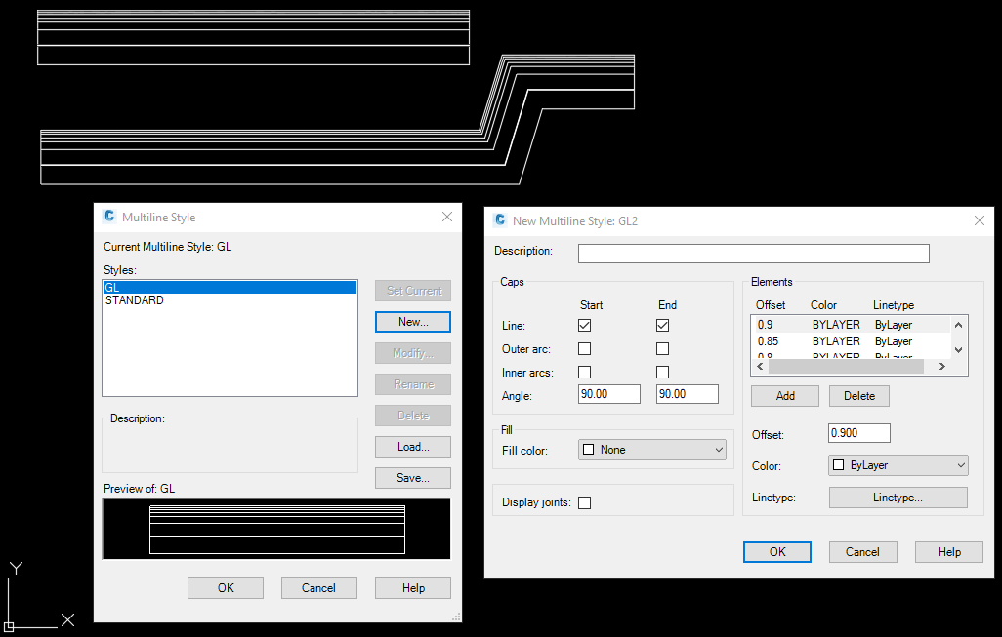This screenshot has width=1002, height=637.
Task: Click the Offset input showing 0.900
Action: (858, 432)
